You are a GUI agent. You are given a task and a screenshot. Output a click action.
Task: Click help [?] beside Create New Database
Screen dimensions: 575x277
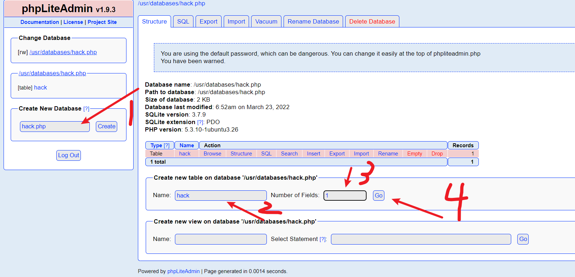(x=86, y=109)
